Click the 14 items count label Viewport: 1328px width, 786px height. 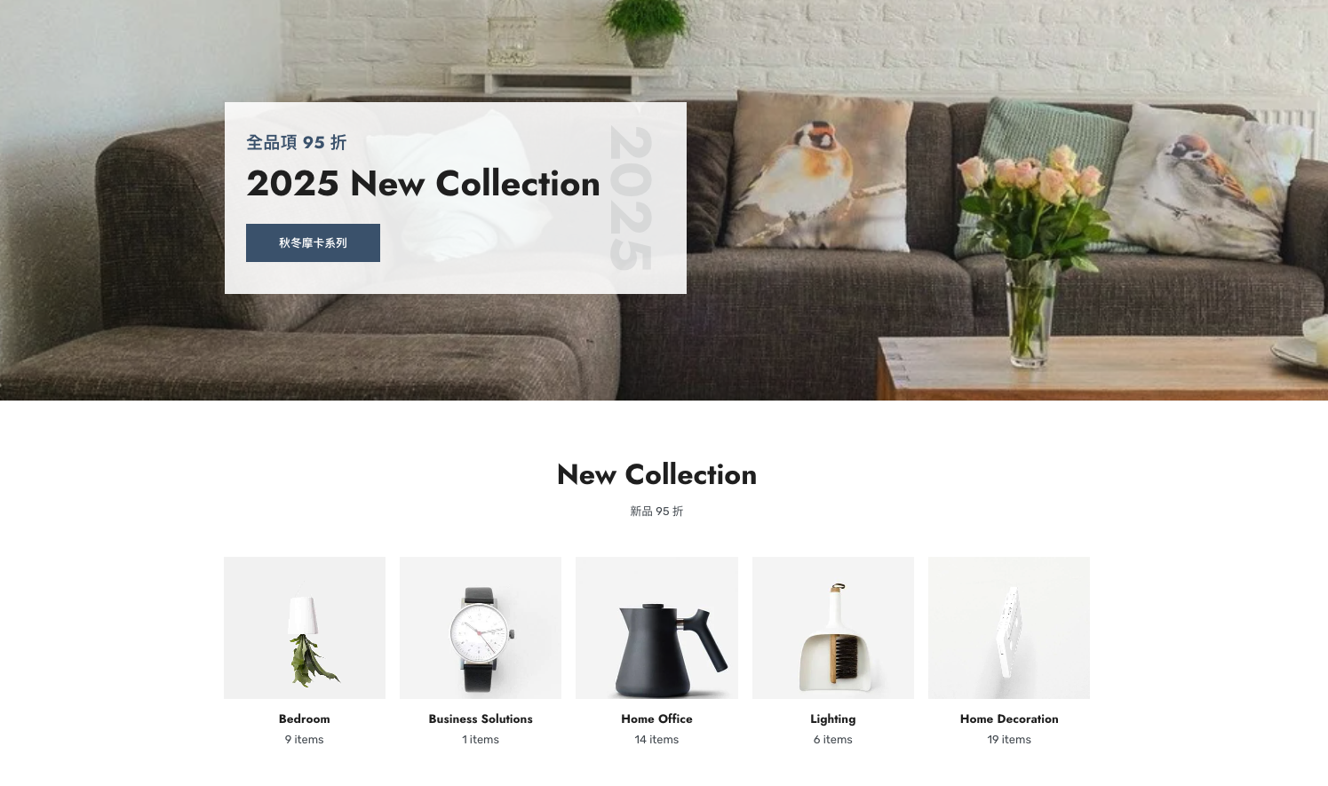(656, 739)
